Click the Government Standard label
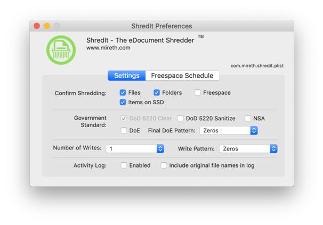Viewport: 323px width, 225px height. coord(90,121)
